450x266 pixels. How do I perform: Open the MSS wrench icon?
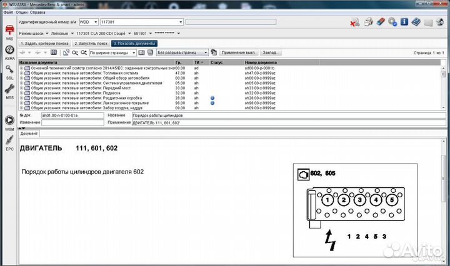coord(9,91)
